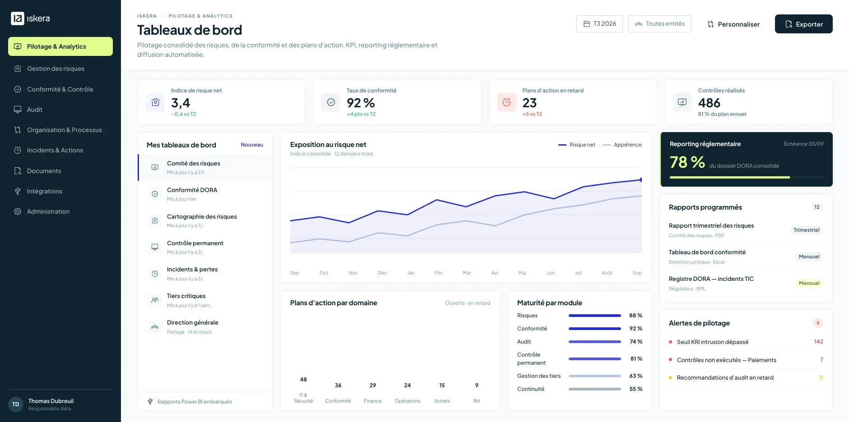Viewport: 849px width, 422px height.
Task: Select the Conformité DORA dashboard title
Action: [192, 190]
